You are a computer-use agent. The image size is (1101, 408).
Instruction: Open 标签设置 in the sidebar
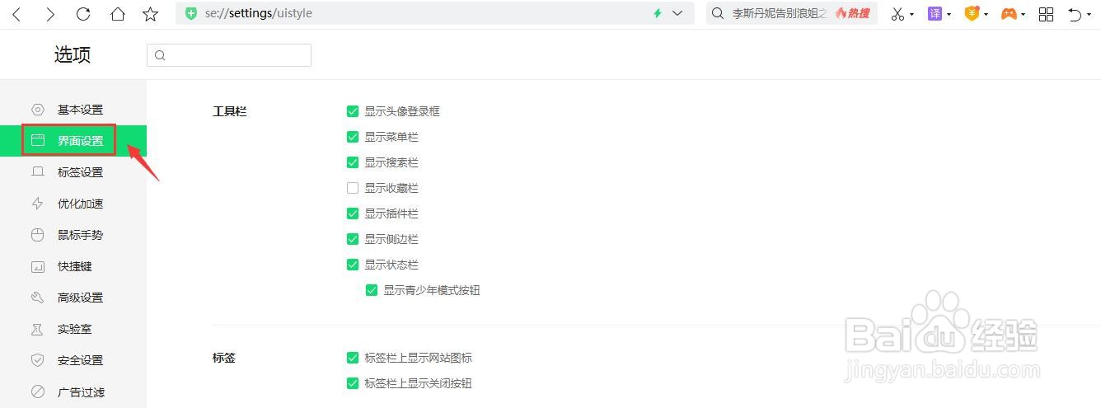(73, 172)
